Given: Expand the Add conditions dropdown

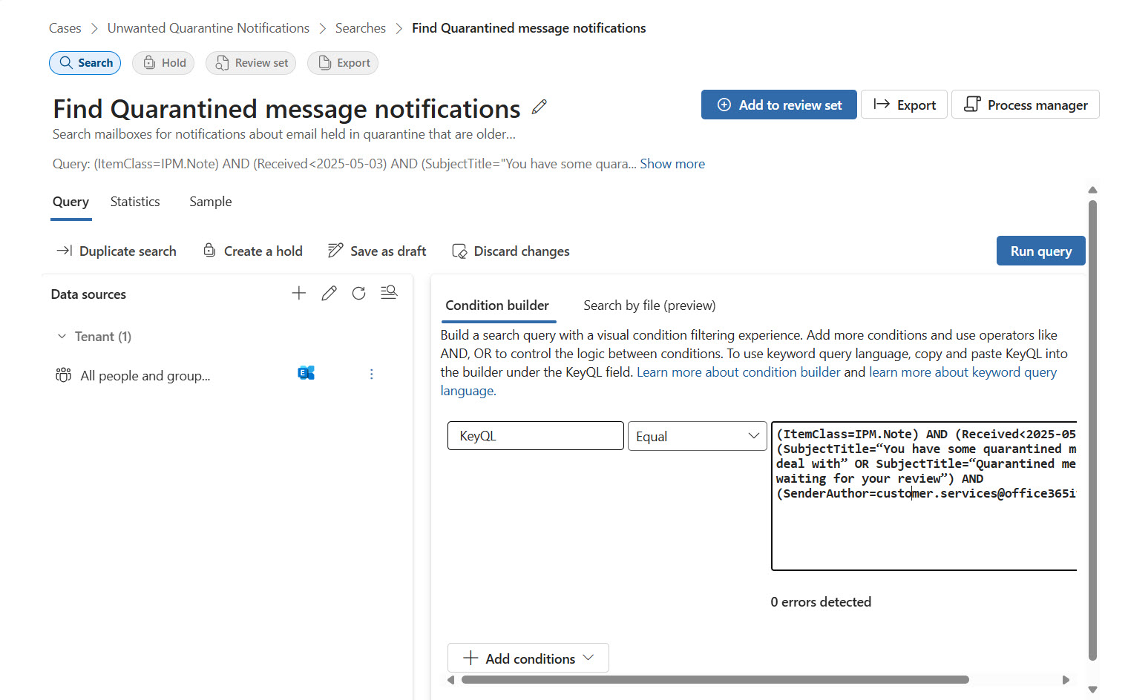Looking at the screenshot, I should 528,658.
